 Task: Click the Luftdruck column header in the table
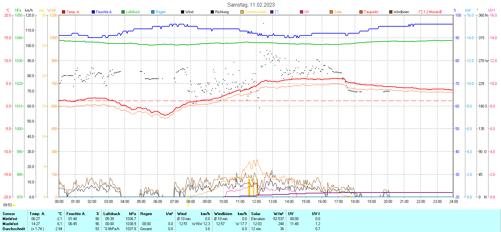tap(112, 214)
